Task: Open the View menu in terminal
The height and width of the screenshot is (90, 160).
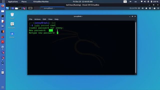Action: 50,19
